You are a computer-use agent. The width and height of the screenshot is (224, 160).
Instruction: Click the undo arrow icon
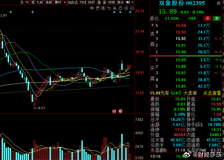click(x=109, y=8)
